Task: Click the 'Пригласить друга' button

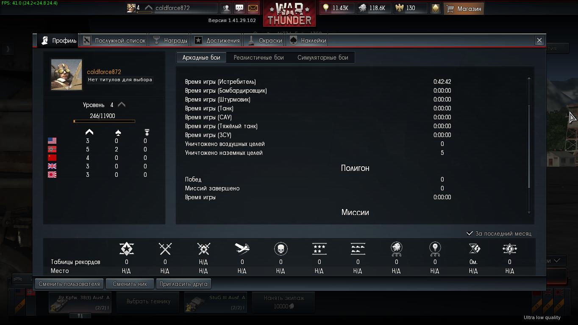Action: click(x=183, y=284)
